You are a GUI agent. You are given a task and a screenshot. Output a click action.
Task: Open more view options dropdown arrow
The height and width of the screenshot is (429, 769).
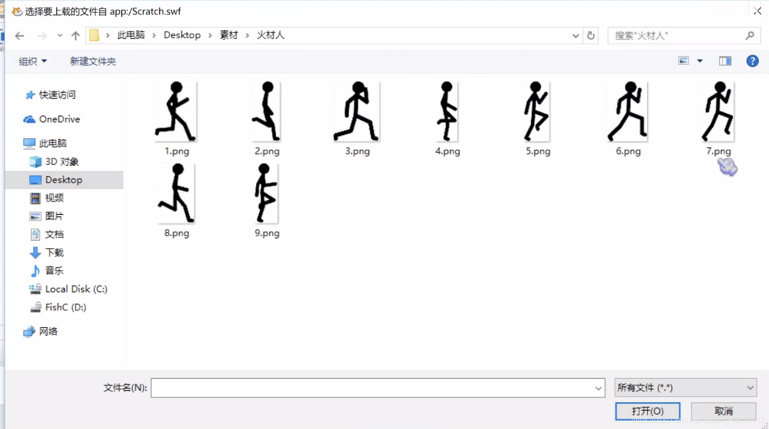click(x=700, y=61)
